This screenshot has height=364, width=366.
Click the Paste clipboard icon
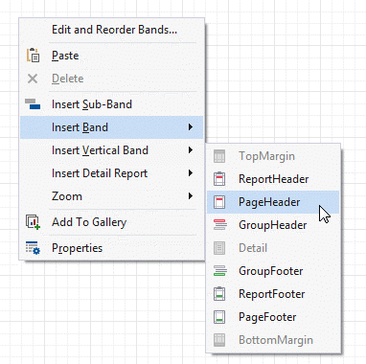coord(33,56)
